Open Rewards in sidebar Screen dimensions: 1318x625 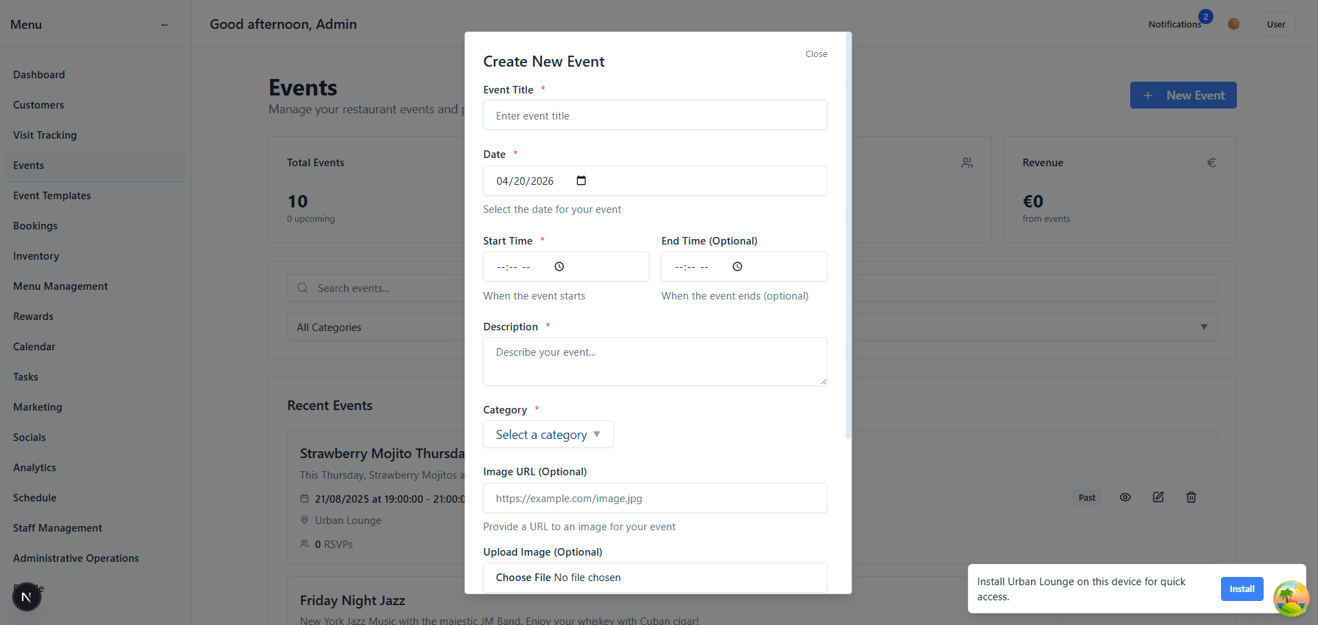pos(33,317)
